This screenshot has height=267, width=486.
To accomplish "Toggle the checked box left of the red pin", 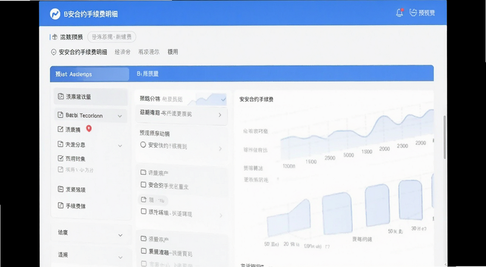I will pos(60,129).
